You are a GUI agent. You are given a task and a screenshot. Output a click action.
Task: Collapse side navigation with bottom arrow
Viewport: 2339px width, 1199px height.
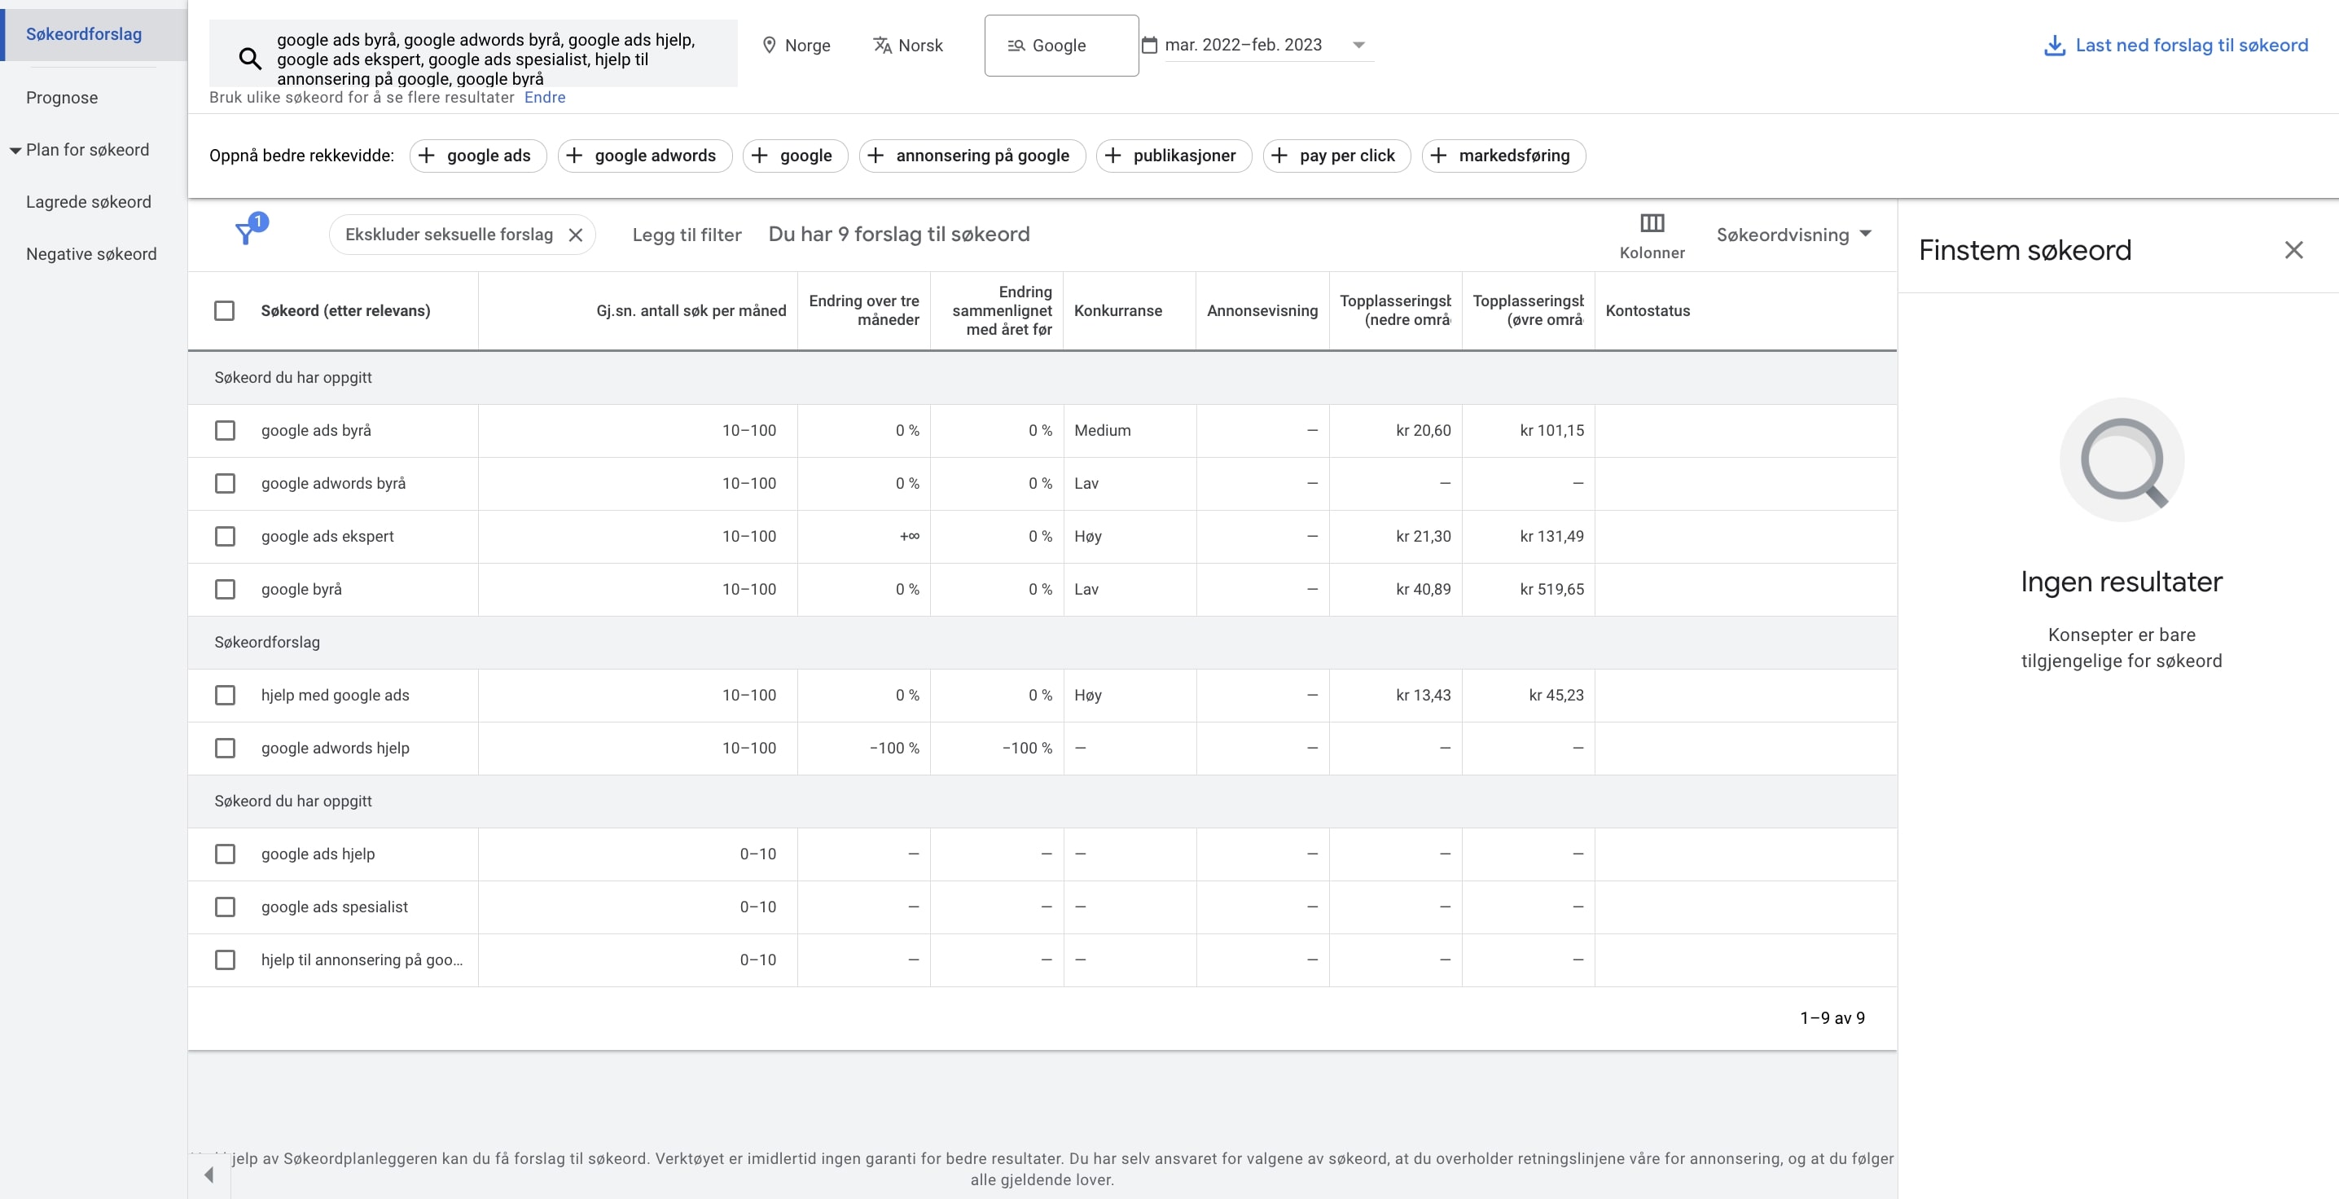pos(210,1175)
